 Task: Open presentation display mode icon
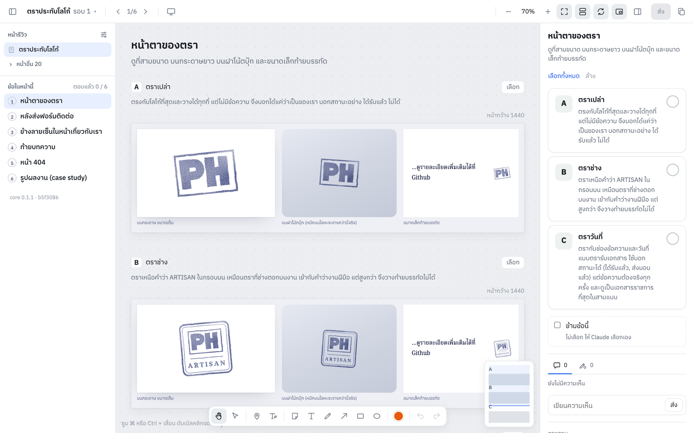click(x=171, y=12)
